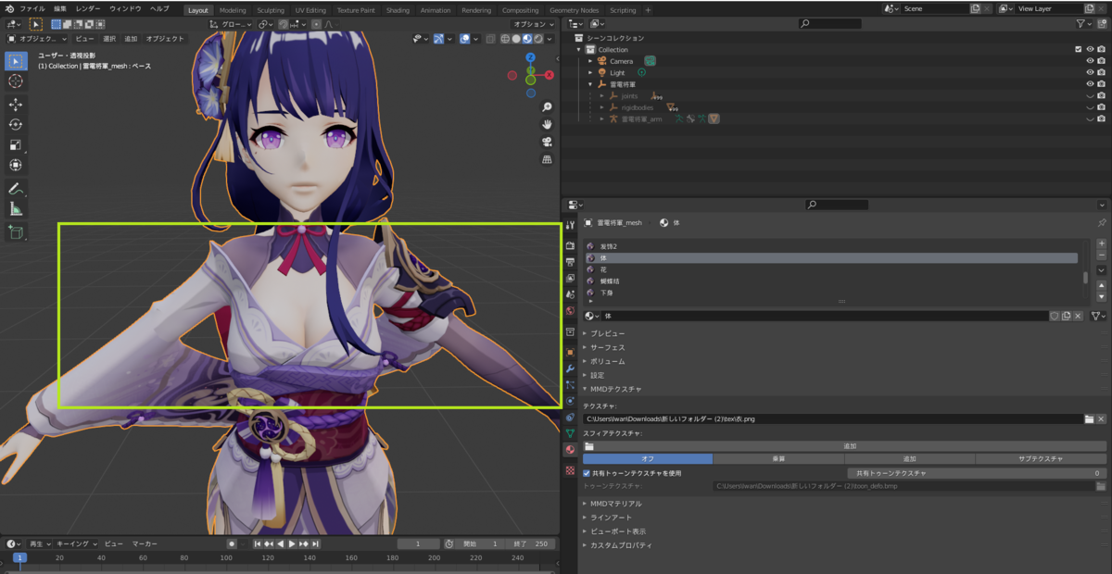Open the Texture properties checker tab
Screen dimensions: 1112x574
[570, 470]
